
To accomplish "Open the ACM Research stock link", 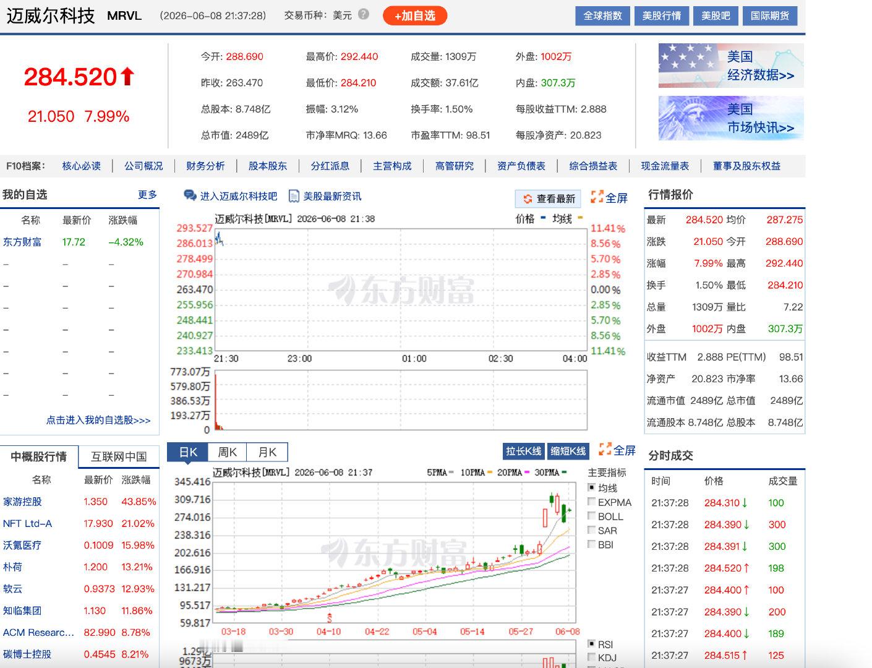I will (x=38, y=632).
